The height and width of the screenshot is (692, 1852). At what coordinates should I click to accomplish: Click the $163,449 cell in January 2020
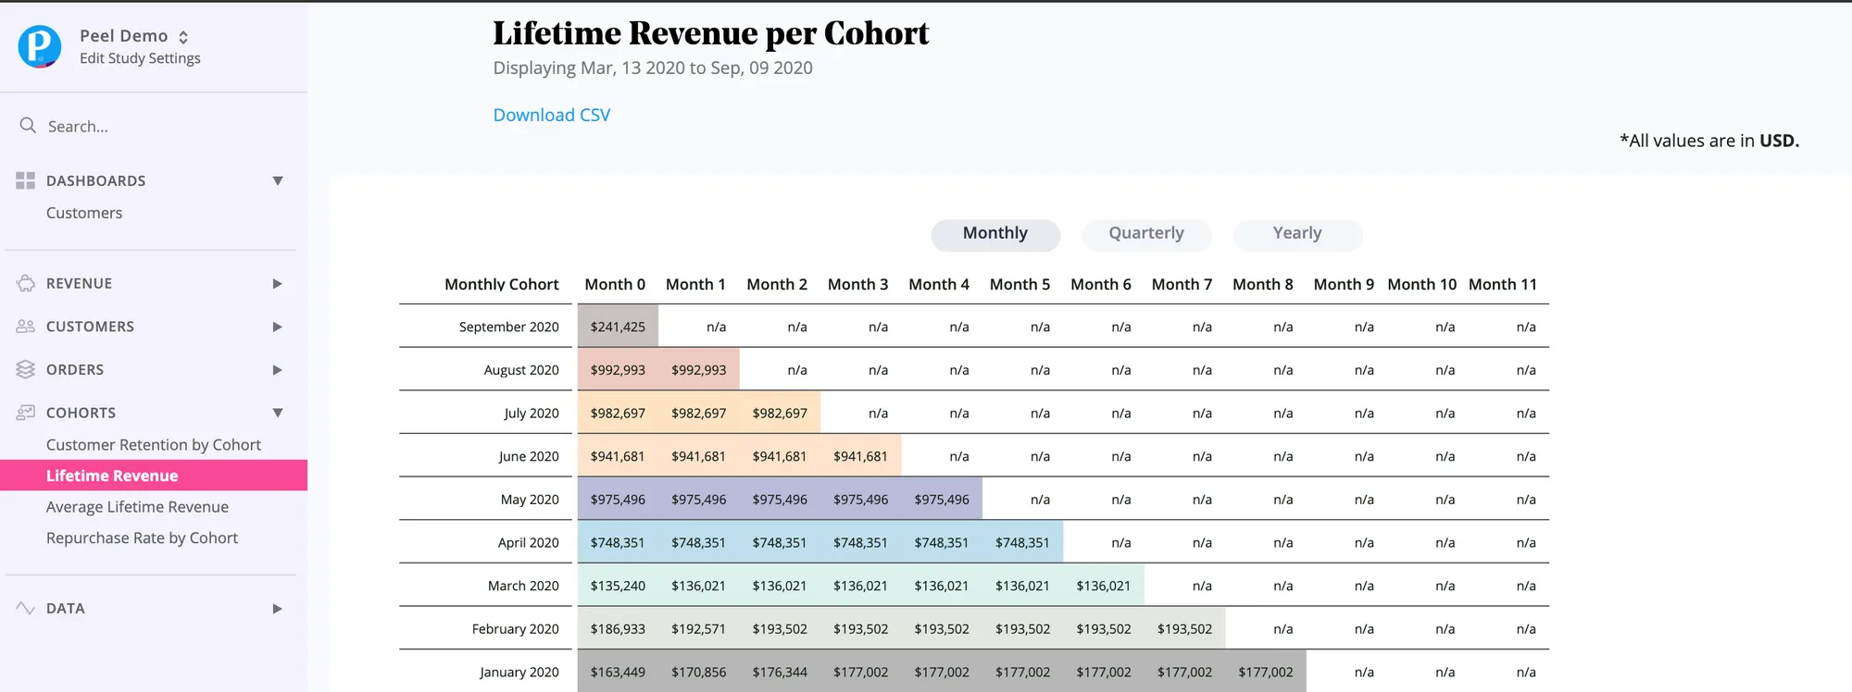click(618, 673)
